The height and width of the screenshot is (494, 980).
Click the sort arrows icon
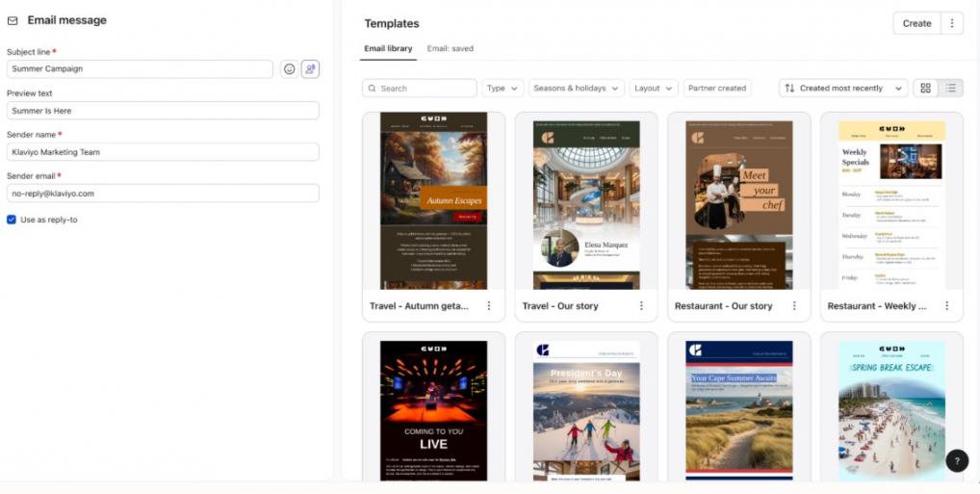click(789, 89)
